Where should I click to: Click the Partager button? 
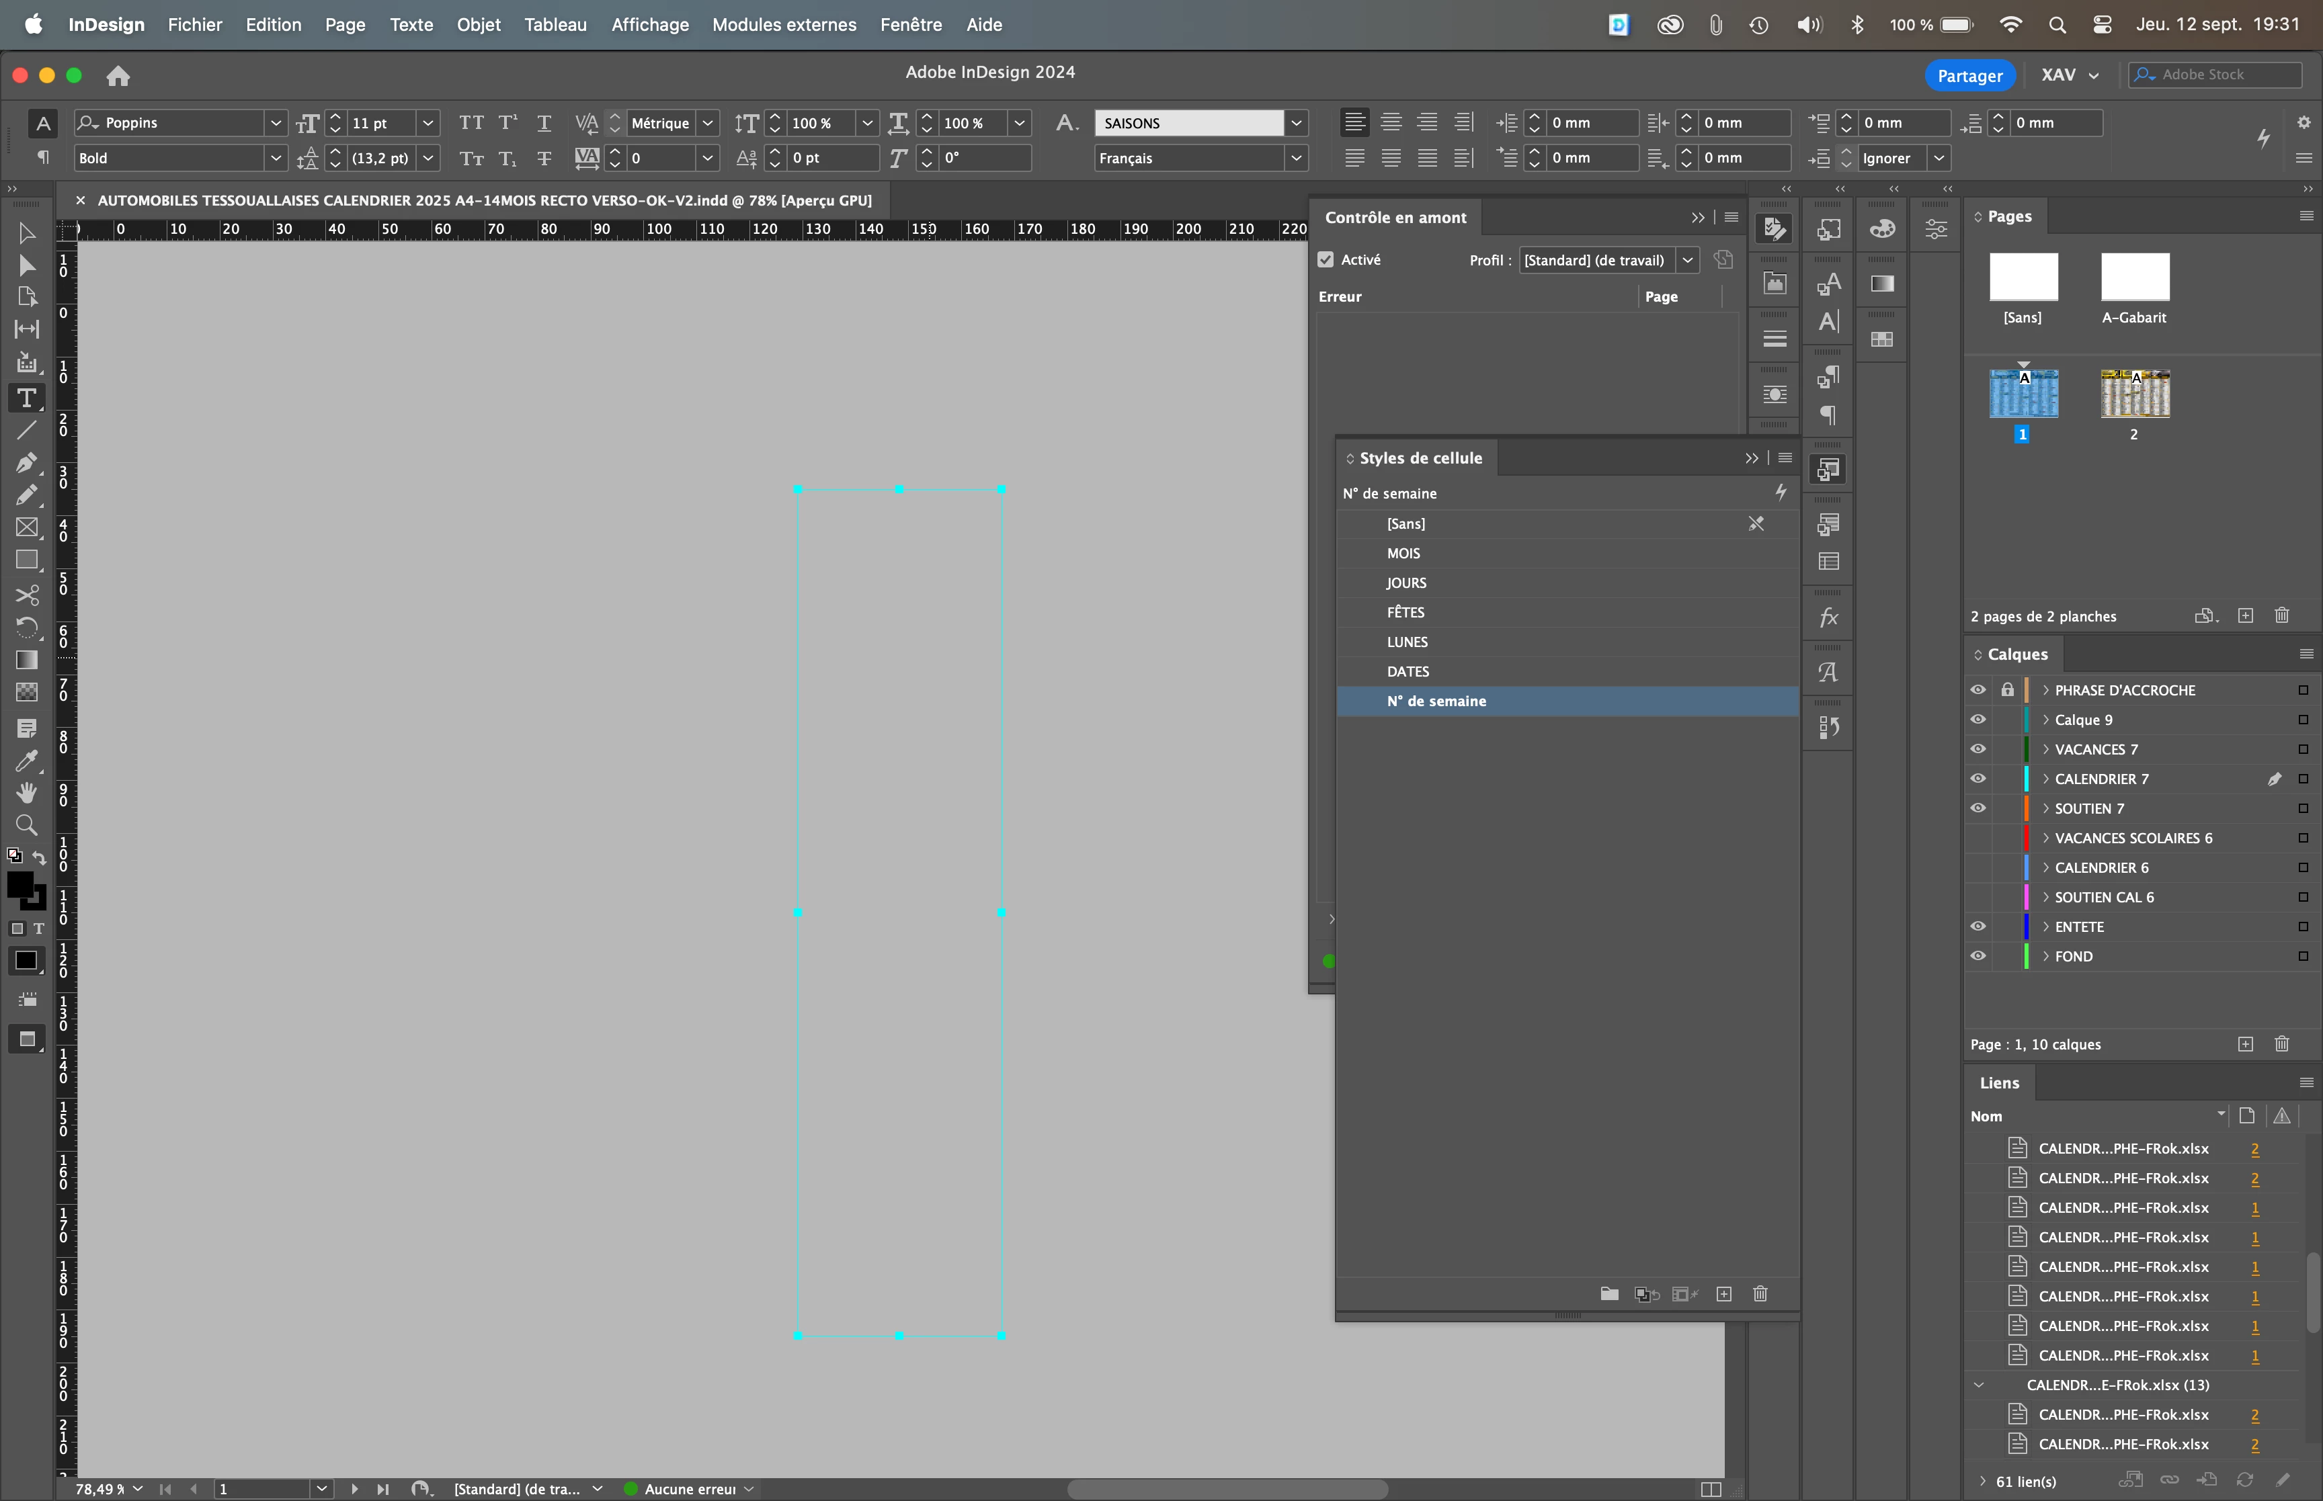pos(1969,75)
